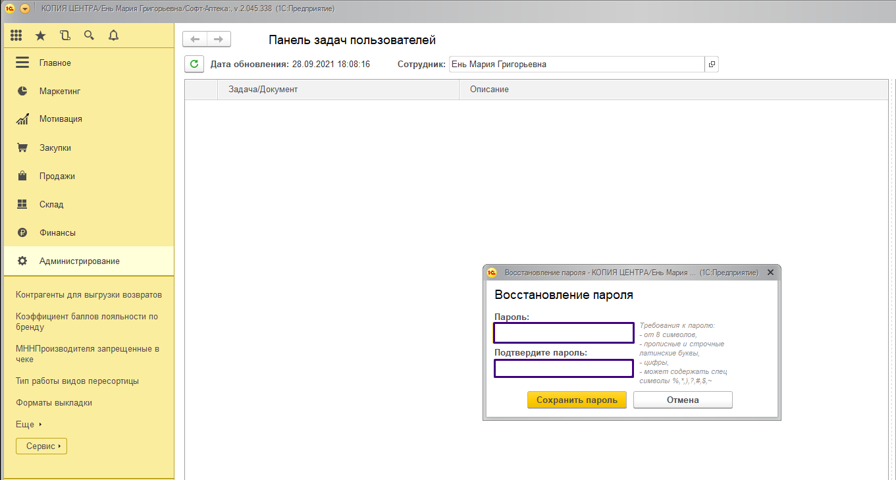Screen dimensions: 896x480
Task: Expand the Еще submenu
Action: (28, 425)
